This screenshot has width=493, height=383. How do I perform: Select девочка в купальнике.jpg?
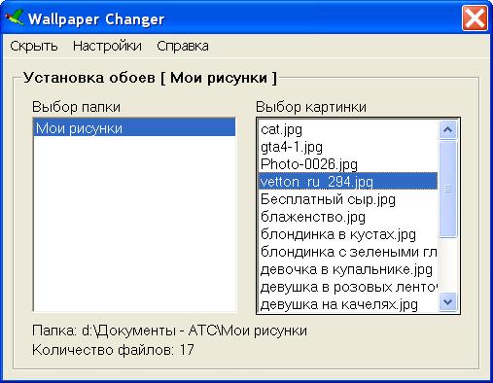pos(348,269)
